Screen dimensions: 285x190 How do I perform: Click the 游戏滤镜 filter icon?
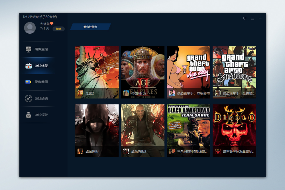[x=28, y=98]
